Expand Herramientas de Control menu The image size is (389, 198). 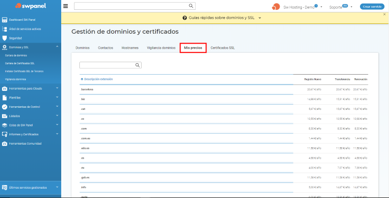[x=57, y=106]
